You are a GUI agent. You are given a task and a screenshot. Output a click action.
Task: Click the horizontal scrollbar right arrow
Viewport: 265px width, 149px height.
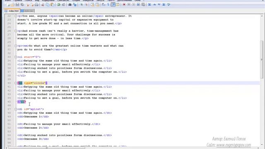(x=258, y=148)
